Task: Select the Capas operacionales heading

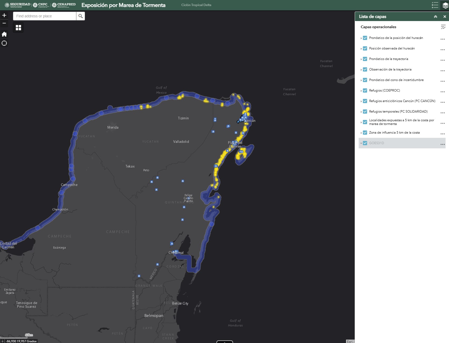Action: coord(378,27)
